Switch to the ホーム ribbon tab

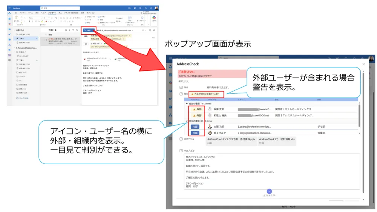31,13
